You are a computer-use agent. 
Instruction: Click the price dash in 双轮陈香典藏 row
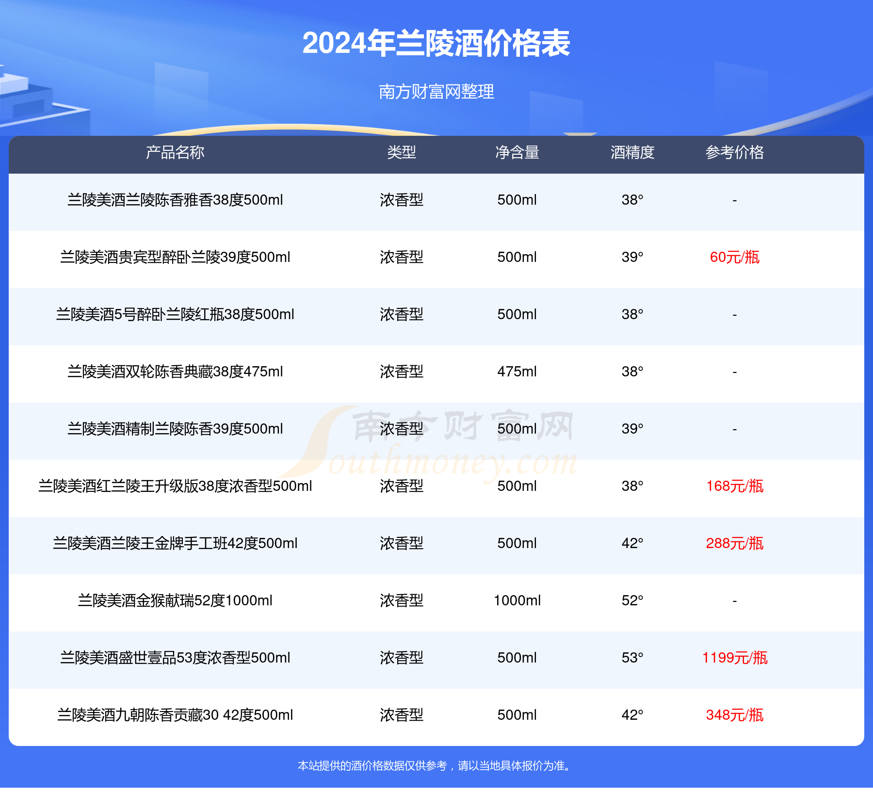click(x=735, y=372)
